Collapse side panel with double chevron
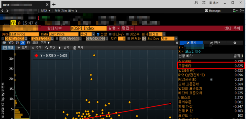Viewport: 246px width, 119px height. pos(177,43)
